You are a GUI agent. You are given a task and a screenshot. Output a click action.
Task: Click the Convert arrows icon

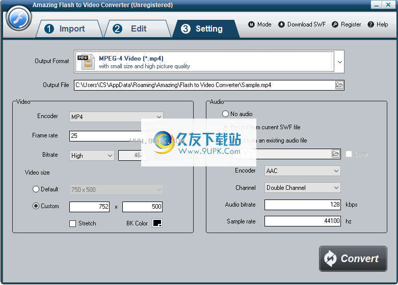point(331,259)
